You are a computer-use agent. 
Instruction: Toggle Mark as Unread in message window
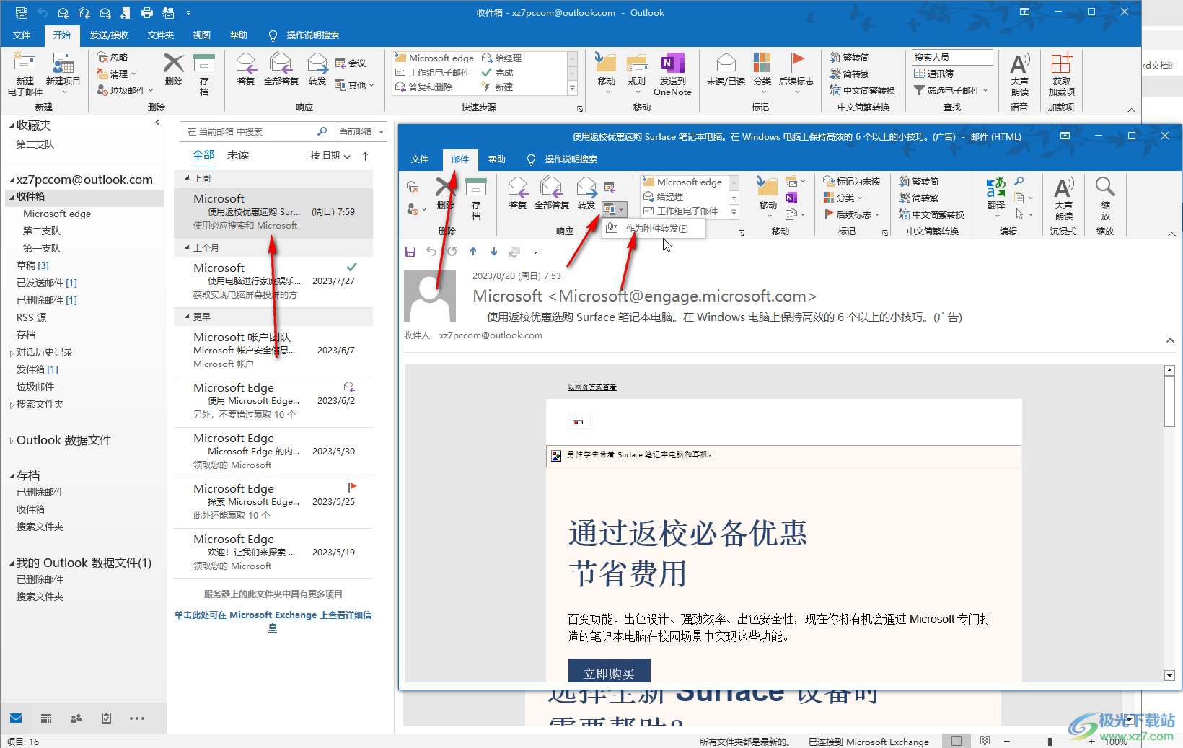tap(852, 181)
